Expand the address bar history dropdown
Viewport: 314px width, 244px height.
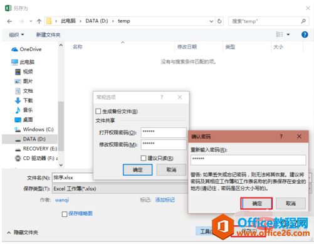click(211, 21)
